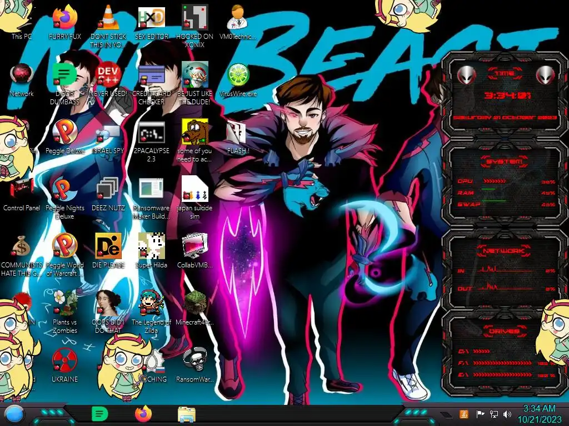The width and height of the screenshot is (569, 426).
Task: Click the blue Start orb on taskbar
Action: tap(14, 414)
